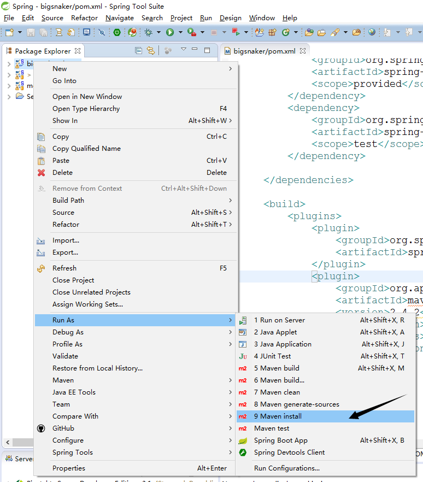
Task: Click the New file toolbar icon
Action: (x=9, y=32)
